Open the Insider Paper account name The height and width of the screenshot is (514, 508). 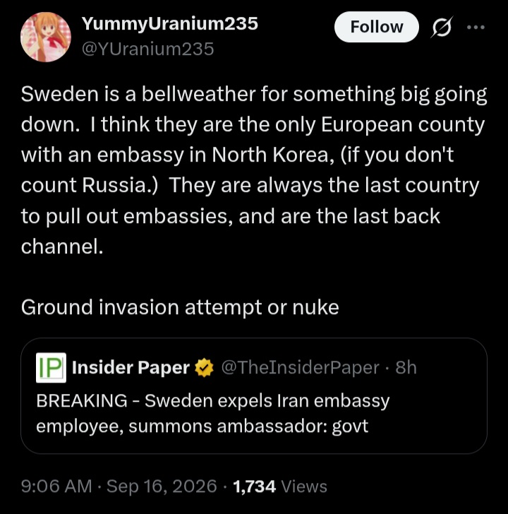click(x=131, y=367)
